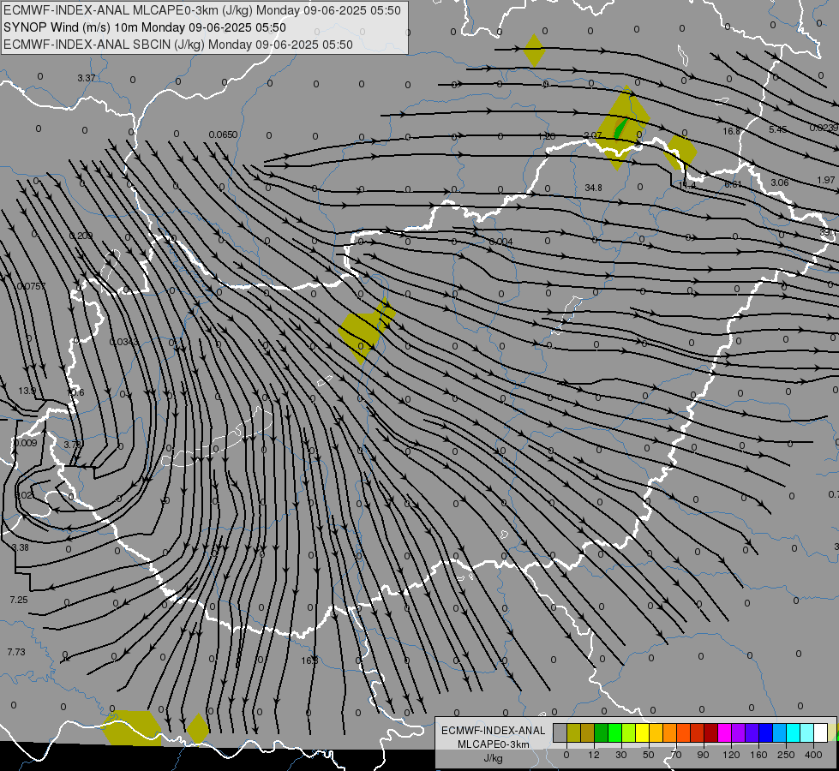Click the map value 3.06
The height and width of the screenshot is (771, 839).
pos(780,182)
